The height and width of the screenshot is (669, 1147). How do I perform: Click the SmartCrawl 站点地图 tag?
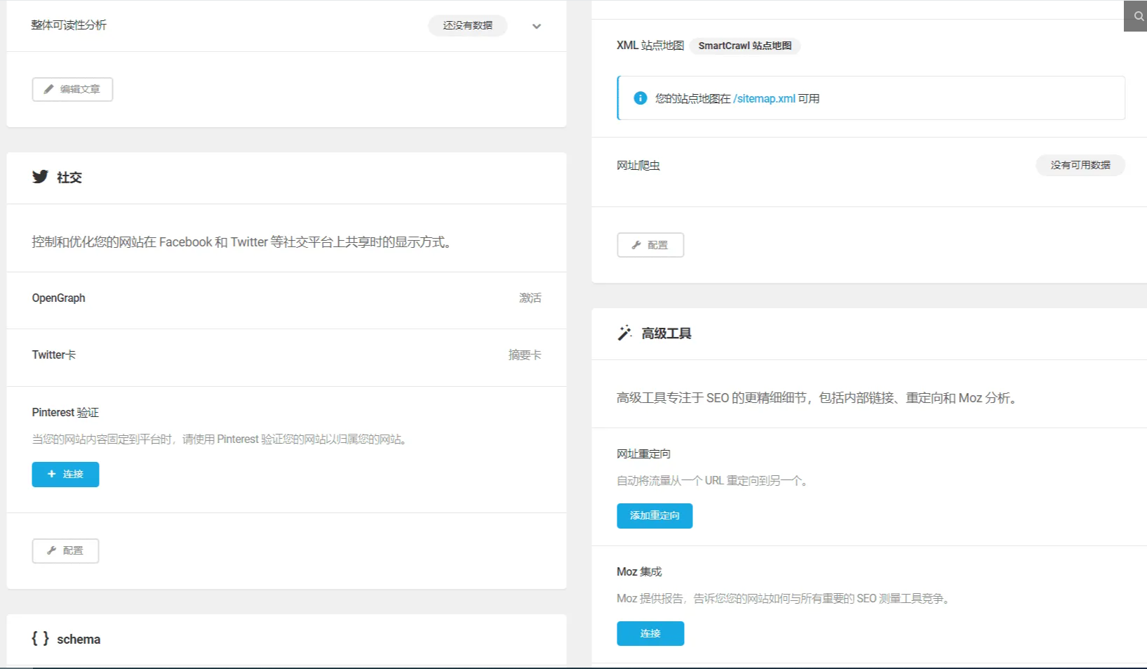[745, 46]
